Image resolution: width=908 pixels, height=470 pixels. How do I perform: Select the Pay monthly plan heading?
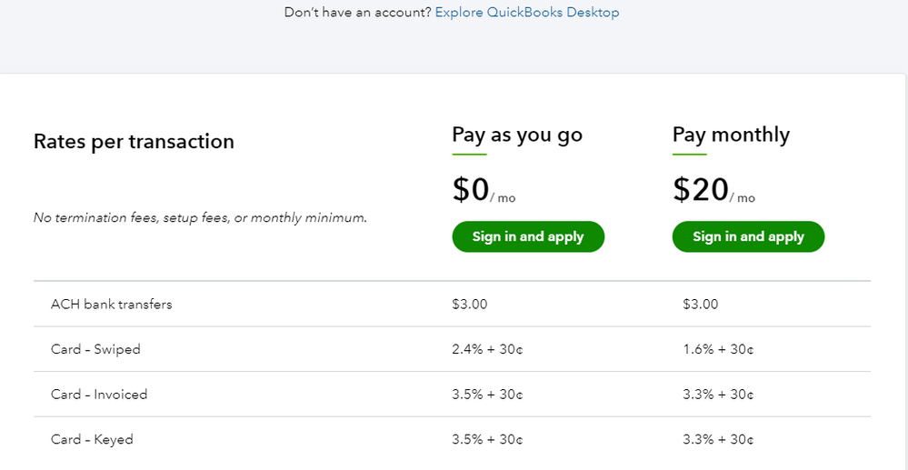click(x=731, y=135)
